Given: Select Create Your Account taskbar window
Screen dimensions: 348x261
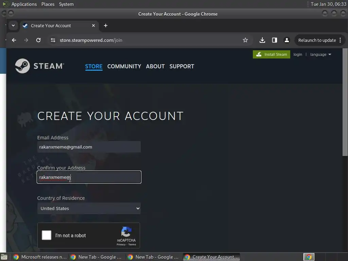Looking at the screenshot, I should [x=211, y=257].
